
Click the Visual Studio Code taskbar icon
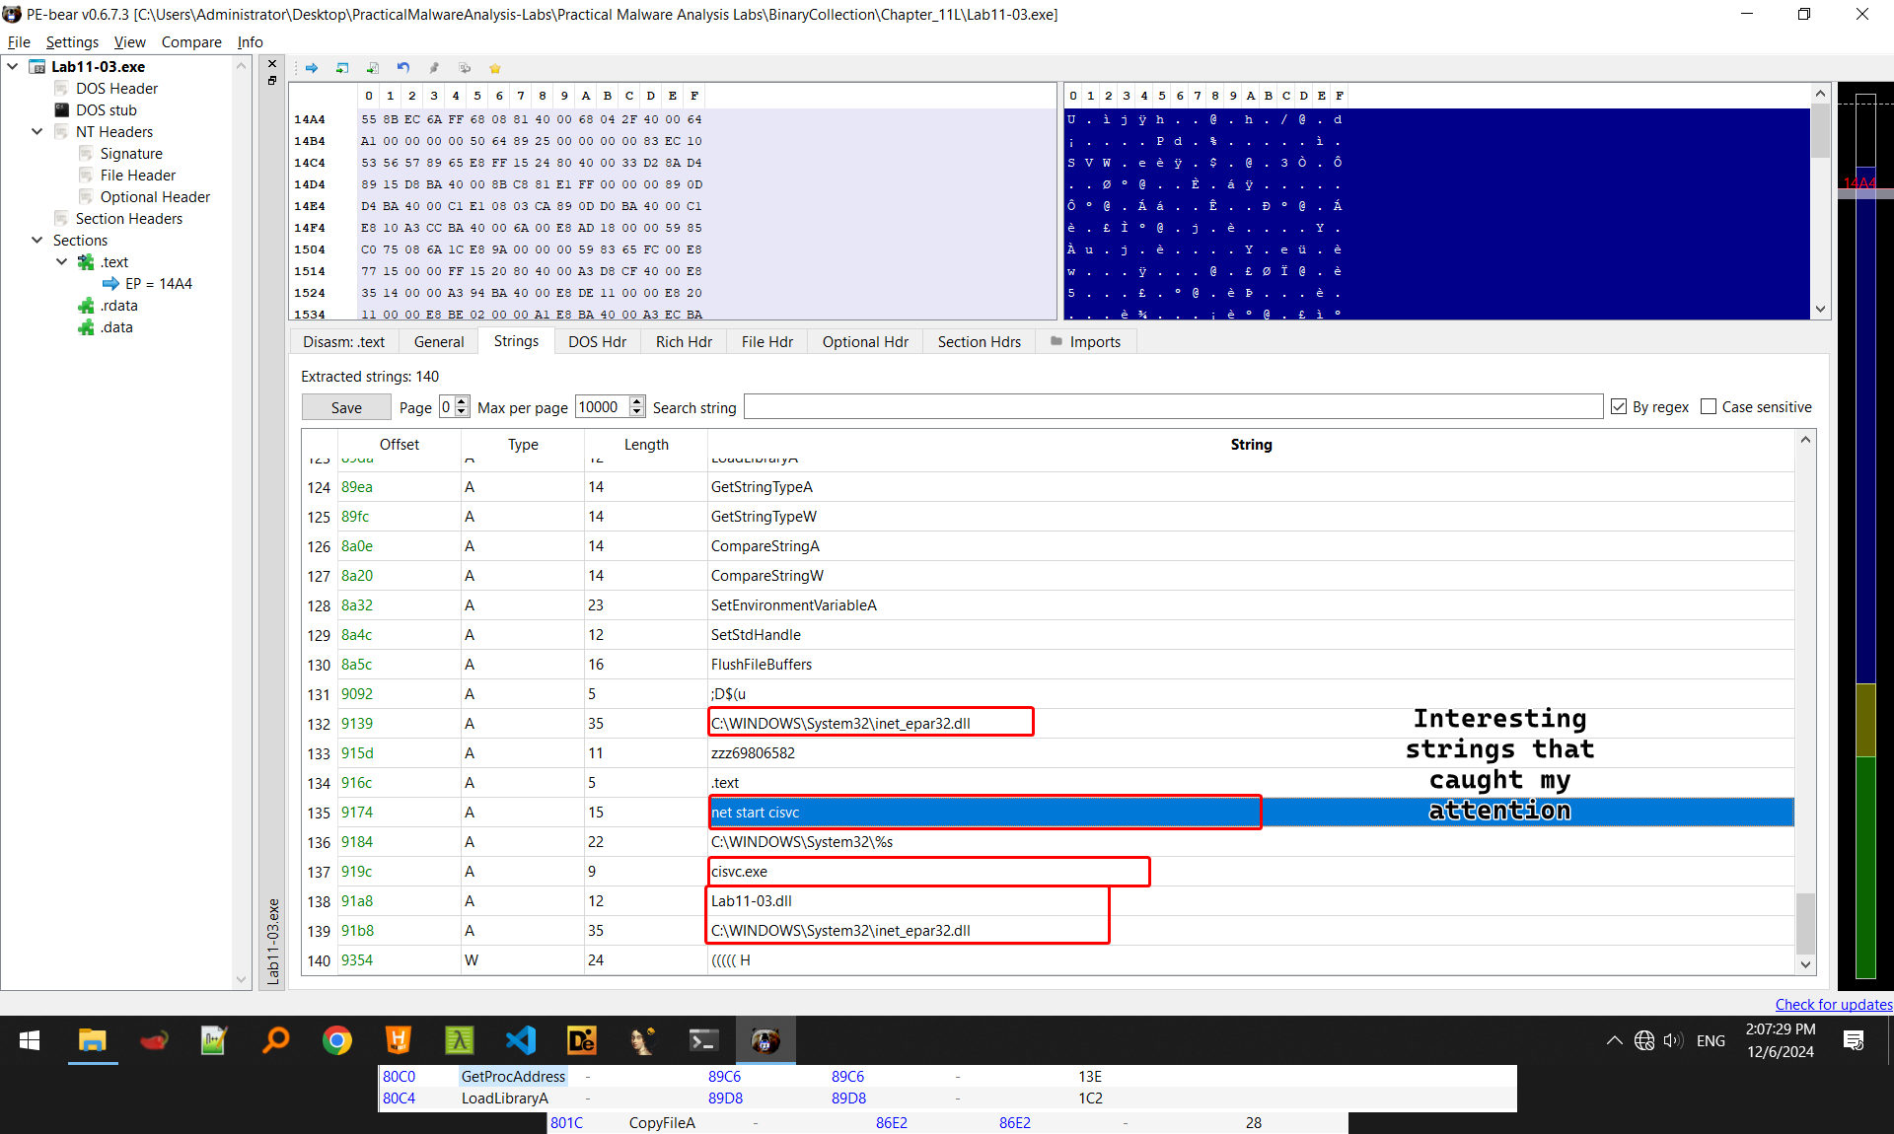[x=521, y=1040]
